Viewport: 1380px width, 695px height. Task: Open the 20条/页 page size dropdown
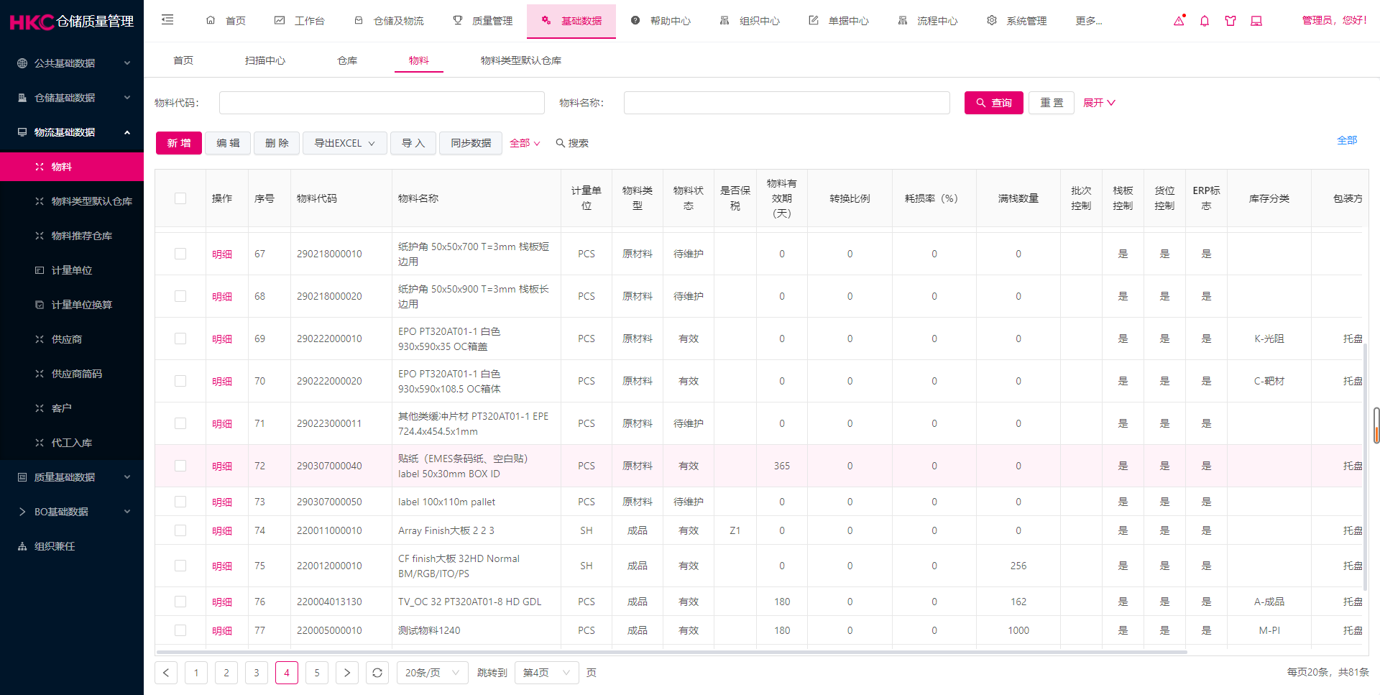[431, 672]
